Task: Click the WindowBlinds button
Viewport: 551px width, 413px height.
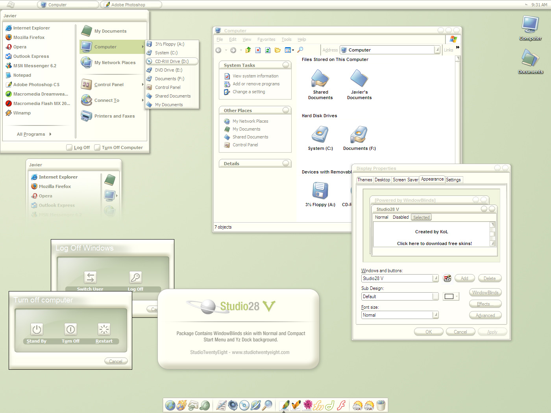Action: click(485, 293)
